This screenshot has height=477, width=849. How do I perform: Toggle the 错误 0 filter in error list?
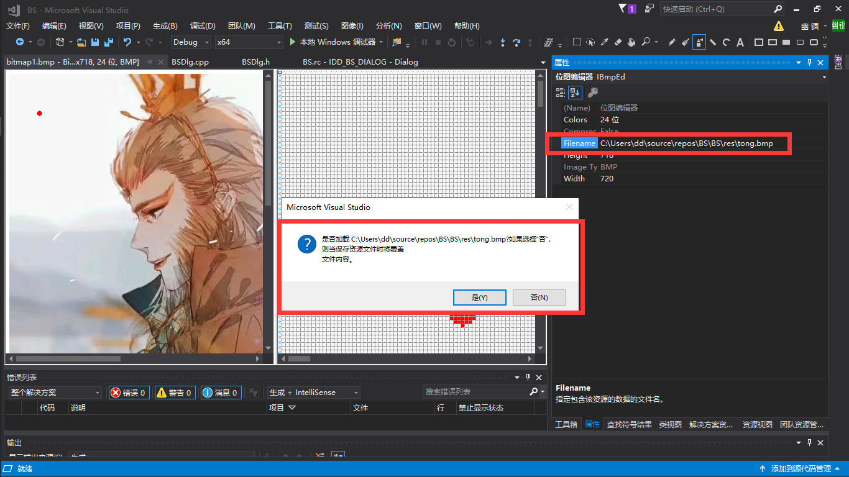point(129,392)
